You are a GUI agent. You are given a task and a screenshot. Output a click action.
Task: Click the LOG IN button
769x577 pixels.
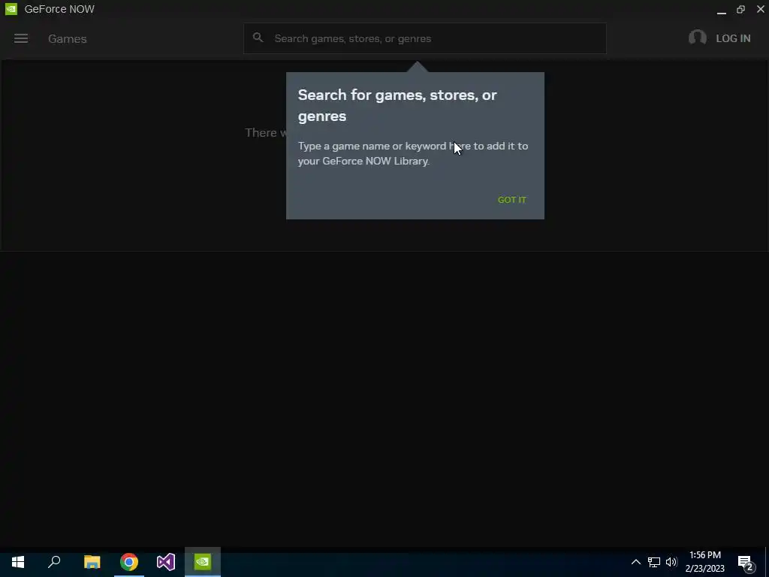733,38
